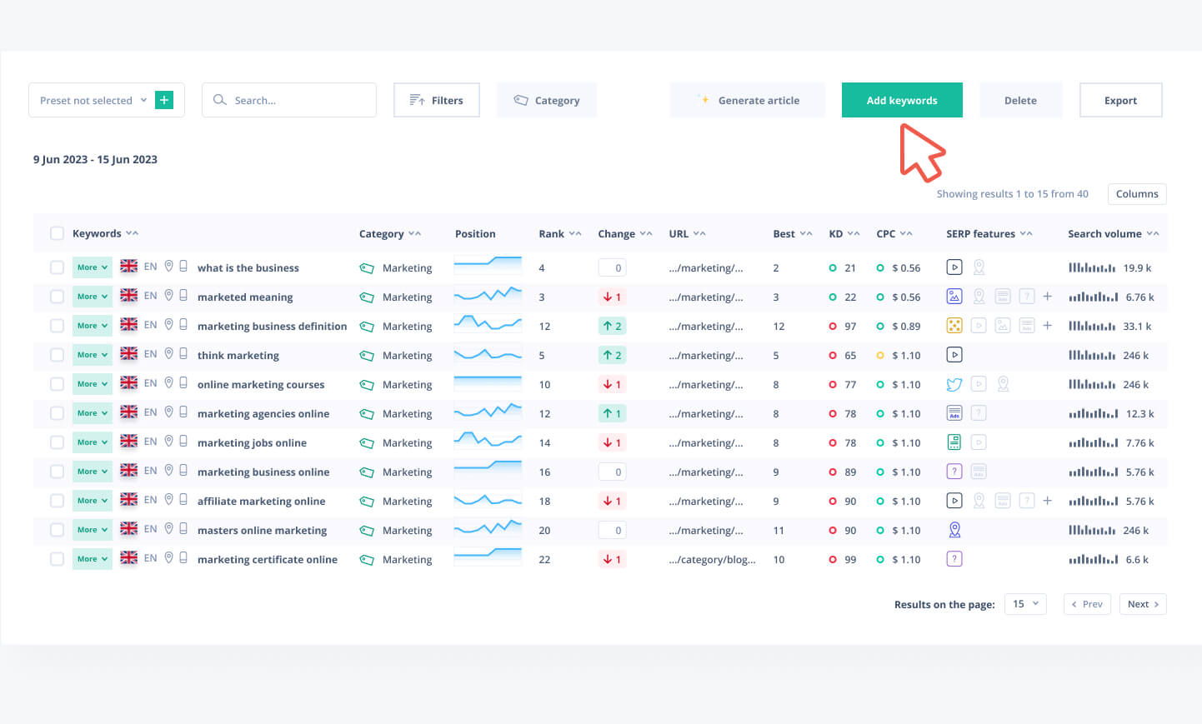Tick the select-all checkbox in Keywords header
The height and width of the screenshot is (724, 1202).
tap(57, 233)
